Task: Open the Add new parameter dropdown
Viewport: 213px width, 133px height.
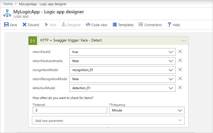Action: 180,120
